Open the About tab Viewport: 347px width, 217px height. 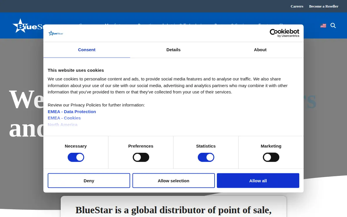click(260, 50)
